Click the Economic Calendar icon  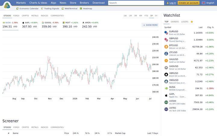[17, 8]
